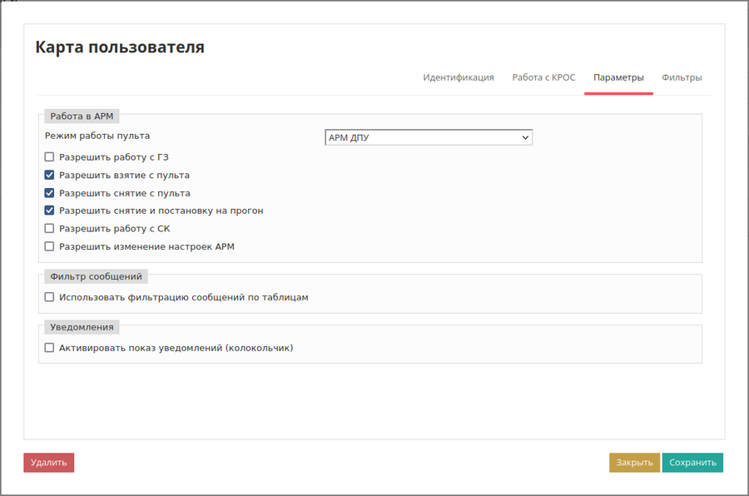Image resolution: width=749 pixels, height=496 pixels.
Task: Click the Фильтр сообщений group header
Action: click(x=96, y=276)
